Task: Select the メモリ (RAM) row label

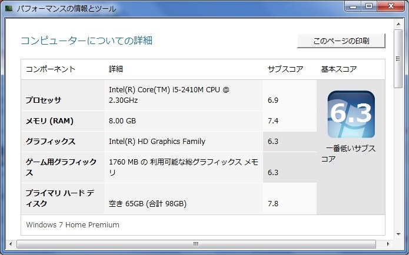Action: (49, 121)
